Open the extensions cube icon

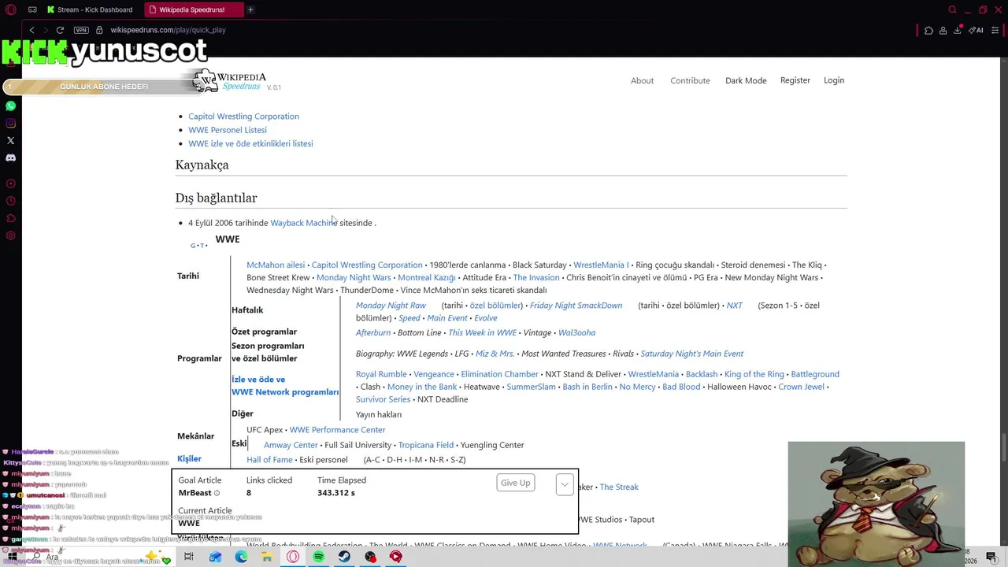[928, 30]
